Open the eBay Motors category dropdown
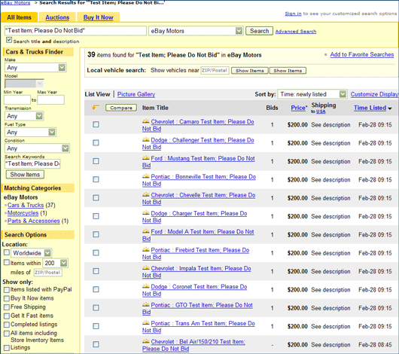 pos(196,31)
